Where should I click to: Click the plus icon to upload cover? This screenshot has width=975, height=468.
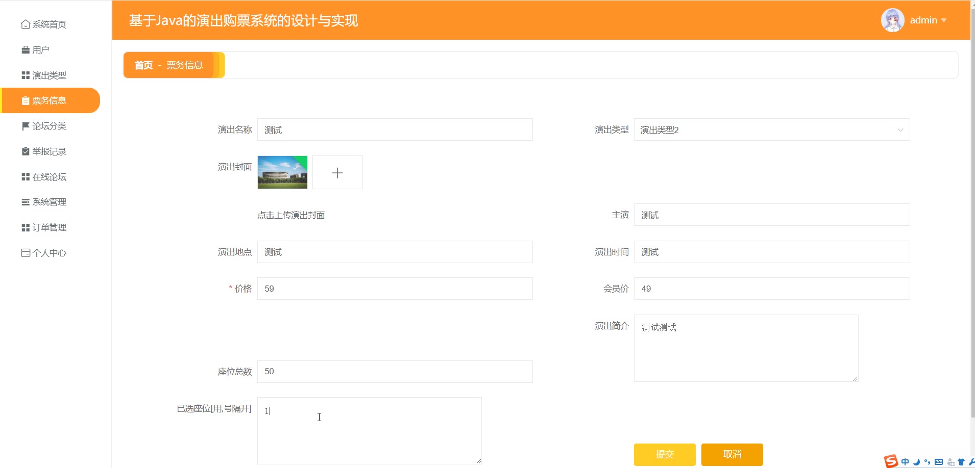tap(337, 173)
